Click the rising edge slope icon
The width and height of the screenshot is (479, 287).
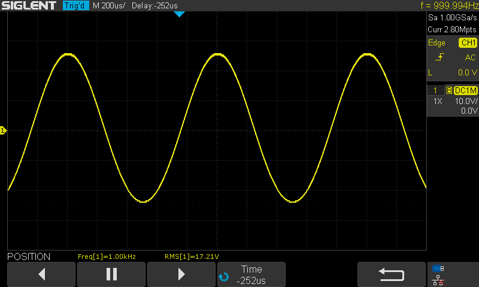click(x=439, y=57)
